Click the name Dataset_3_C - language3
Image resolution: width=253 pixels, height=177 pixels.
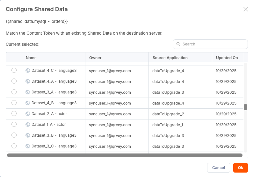[x=54, y=146]
